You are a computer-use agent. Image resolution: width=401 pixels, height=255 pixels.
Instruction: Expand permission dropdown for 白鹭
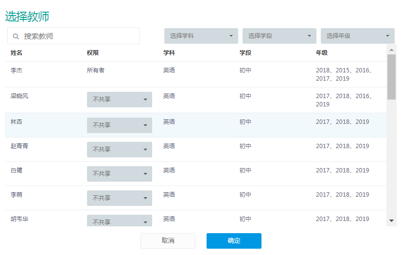120,174
